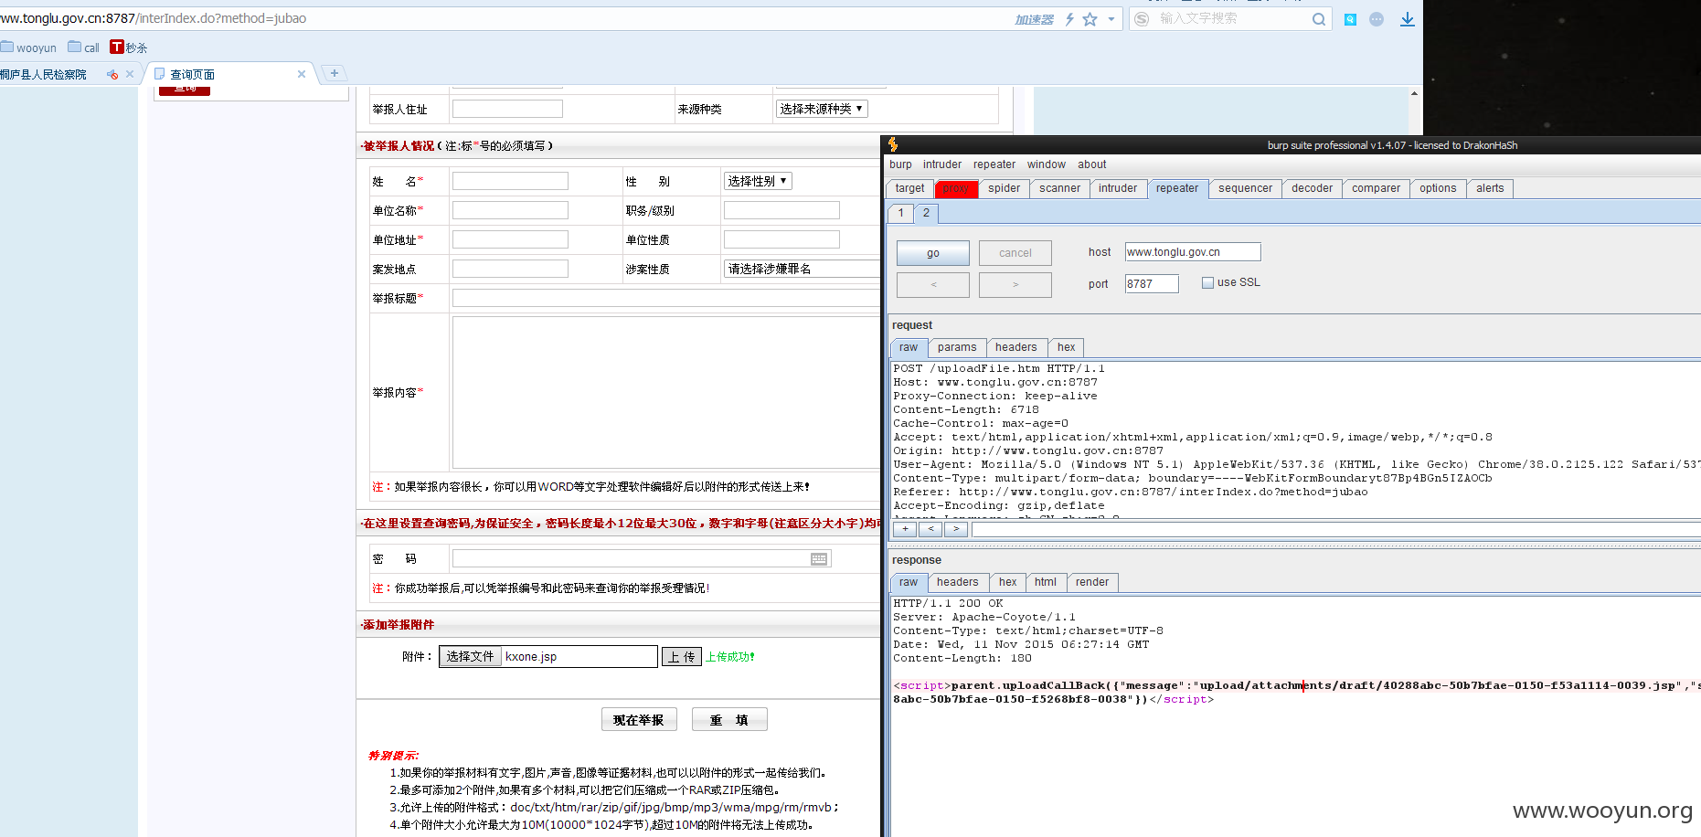Toggle the use SSL checkbox

[1207, 283]
